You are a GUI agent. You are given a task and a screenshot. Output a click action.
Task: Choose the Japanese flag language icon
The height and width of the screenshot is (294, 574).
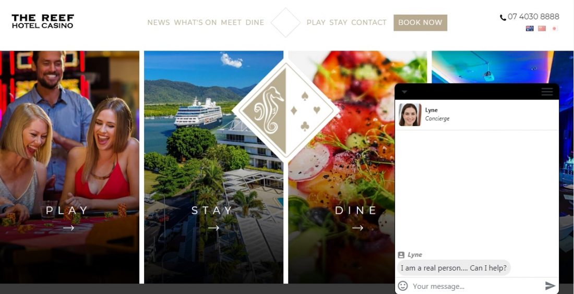click(x=554, y=29)
